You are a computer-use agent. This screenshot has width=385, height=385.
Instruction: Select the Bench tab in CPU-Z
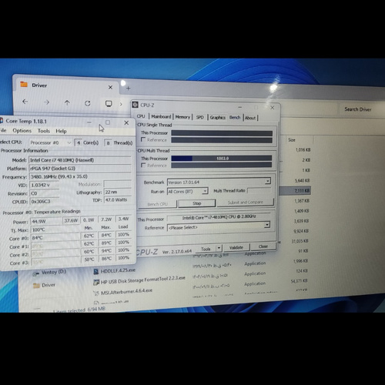pos(235,117)
